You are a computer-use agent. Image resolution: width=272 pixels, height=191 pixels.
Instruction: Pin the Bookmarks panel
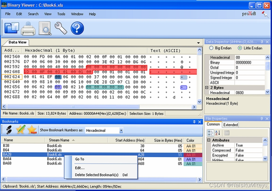(194, 122)
